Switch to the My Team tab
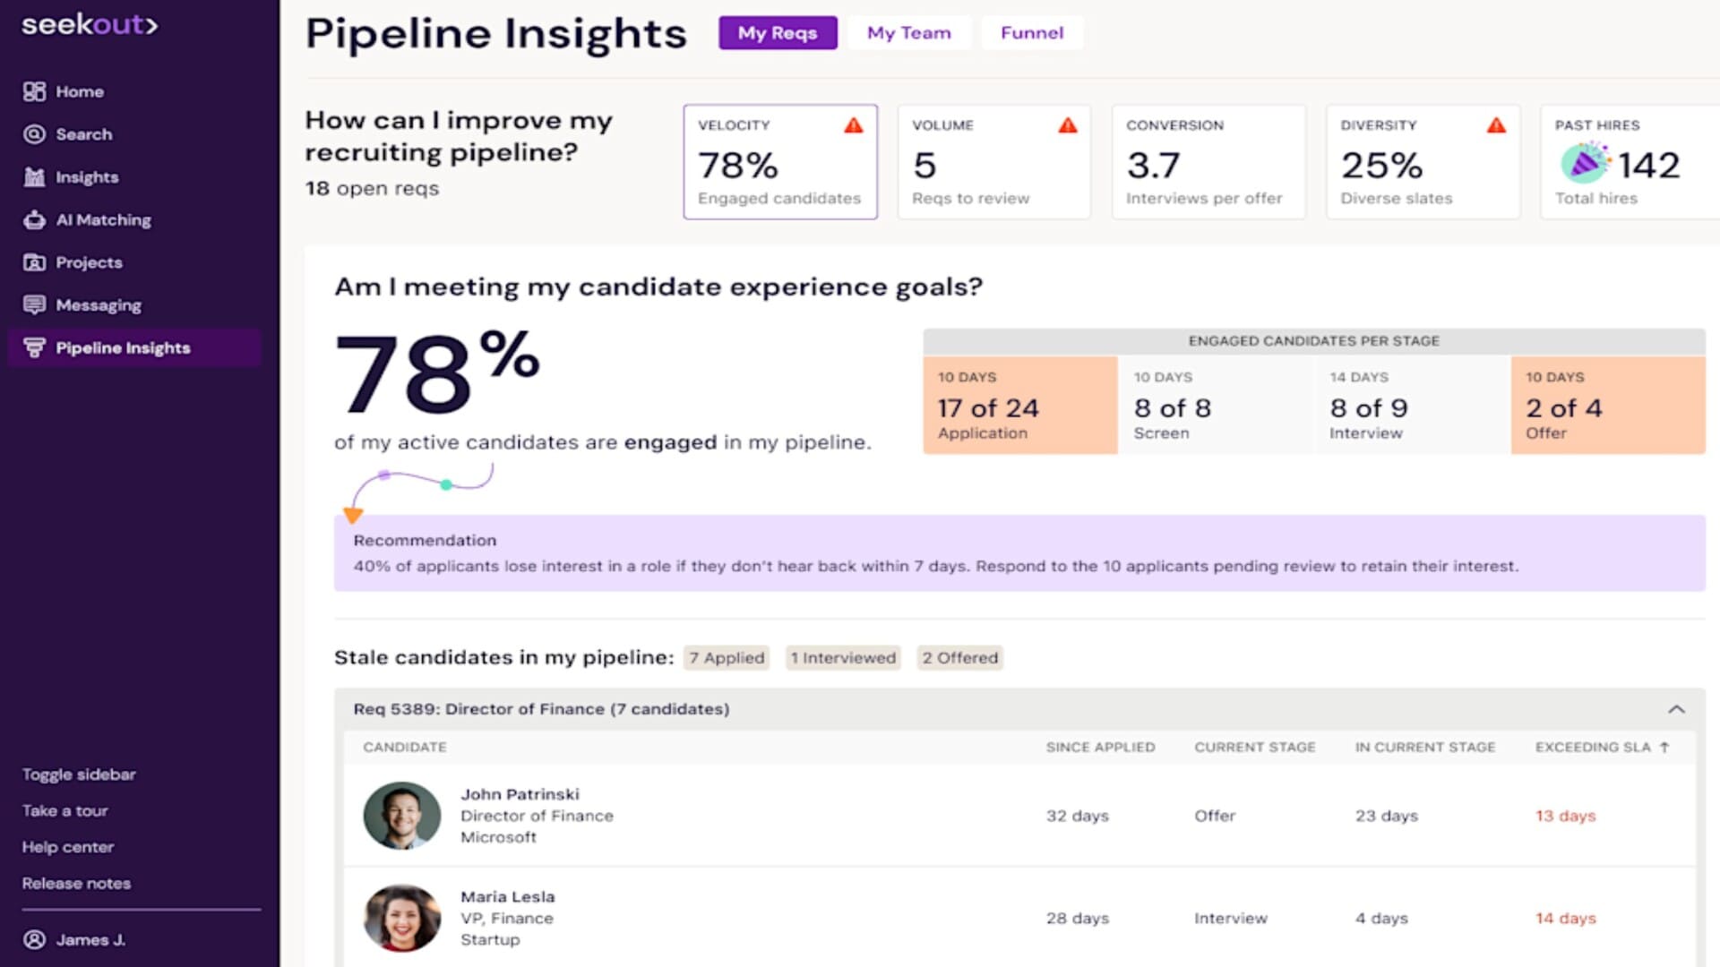Image resolution: width=1720 pixels, height=967 pixels. coord(908,33)
